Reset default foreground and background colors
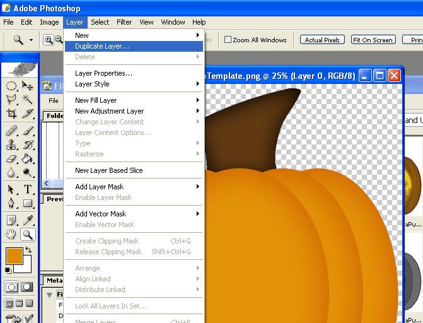Image resolution: width=423 pixels, height=323 pixels. 8,270
